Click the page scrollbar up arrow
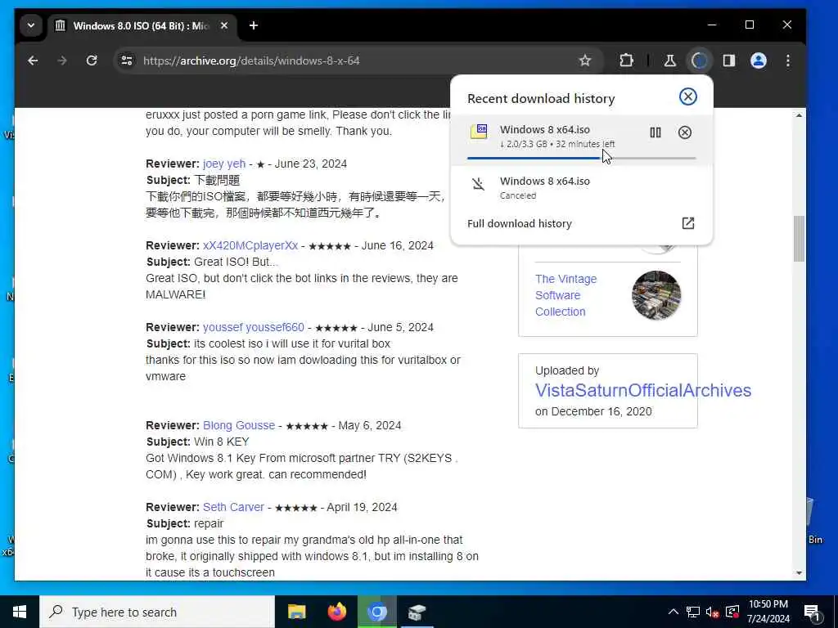 [799, 115]
